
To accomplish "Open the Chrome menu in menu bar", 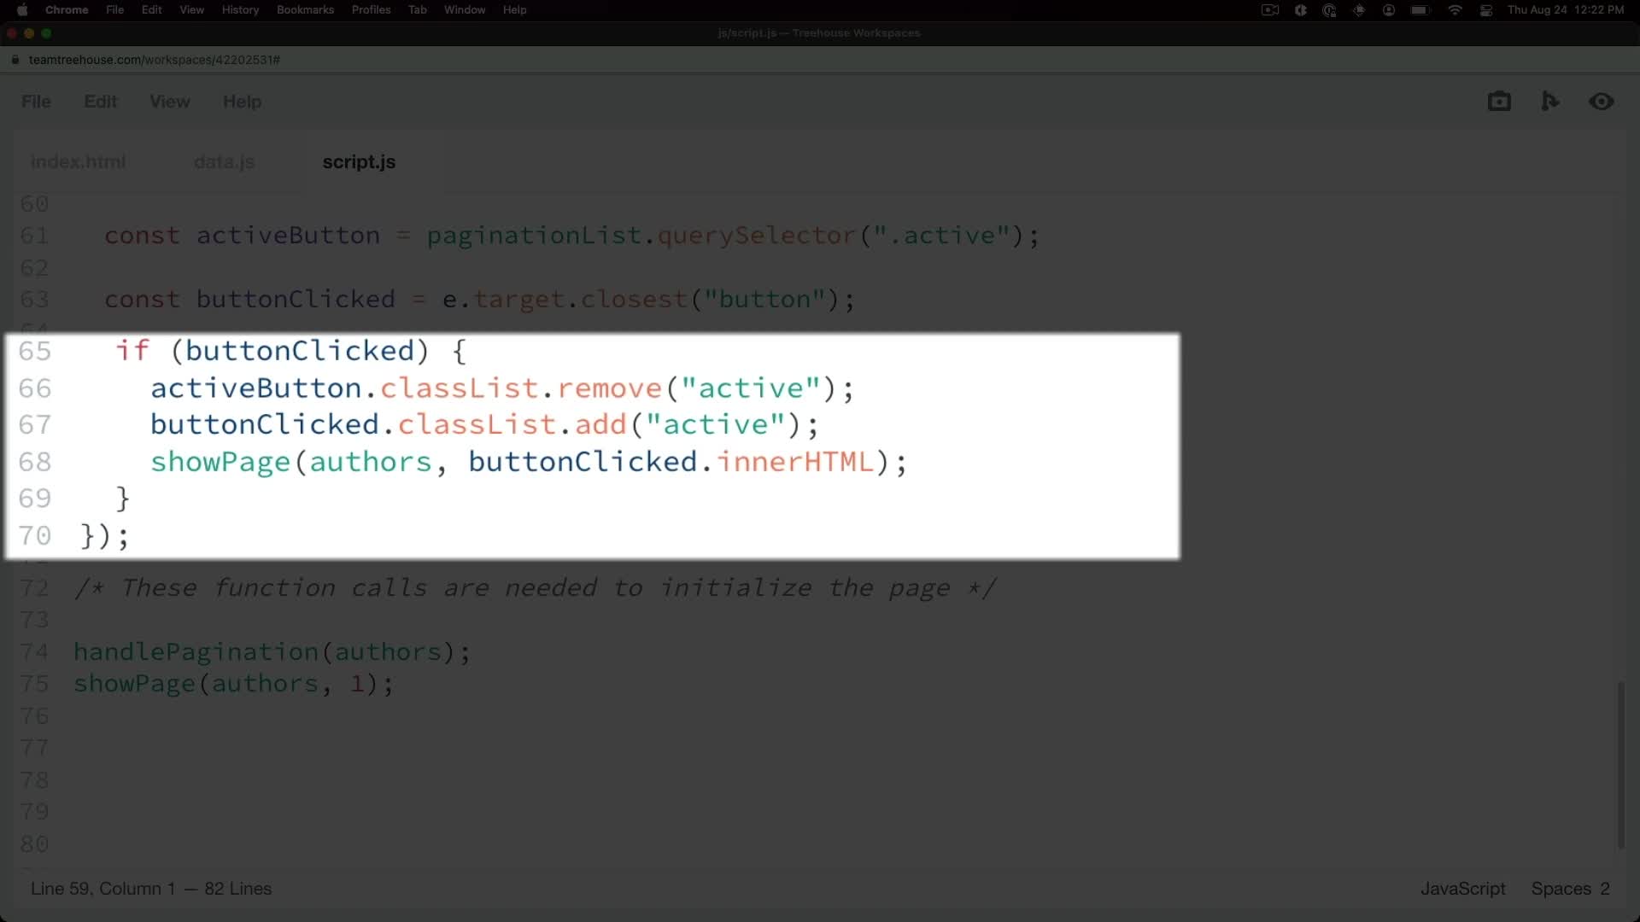I will 67,10.
